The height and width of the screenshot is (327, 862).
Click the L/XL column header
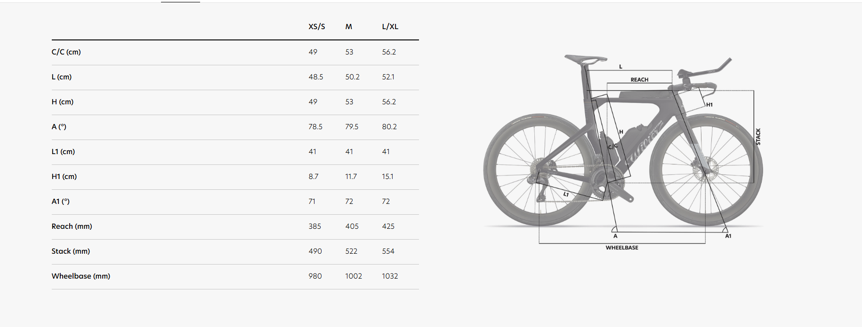pyautogui.click(x=390, y=27)
